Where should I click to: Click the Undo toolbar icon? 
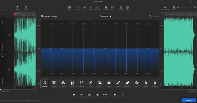pyautogui.click(x=5, y=8)
